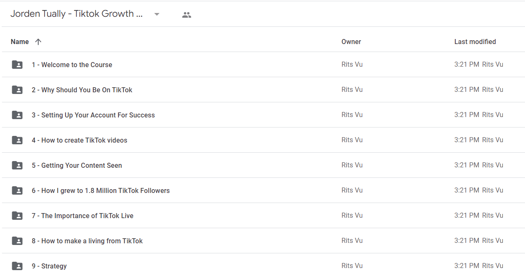525x276 pixels.
Task: Click the 9 - Strategy folder icon
Action: [x=17, y=266]
